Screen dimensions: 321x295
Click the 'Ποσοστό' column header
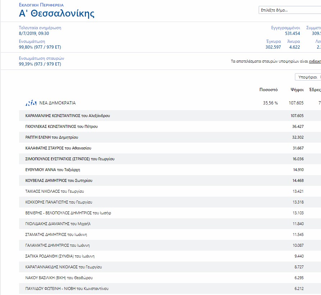coord(268,89)
